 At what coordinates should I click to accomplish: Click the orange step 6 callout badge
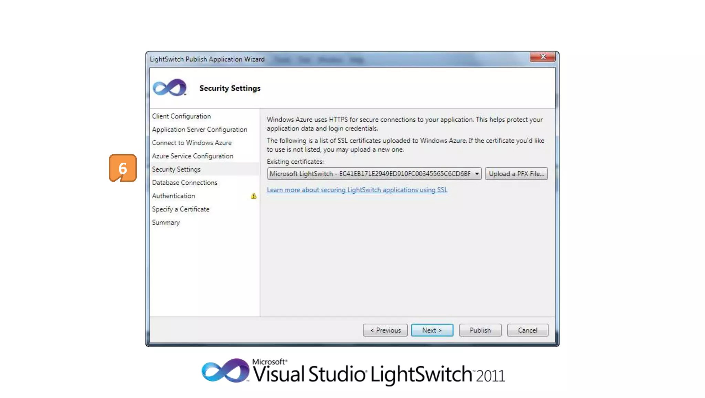tap(123, 168)
